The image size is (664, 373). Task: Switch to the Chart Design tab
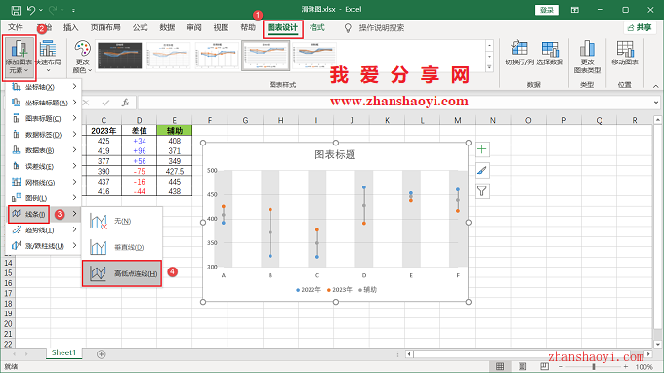(x=282, y=28)
